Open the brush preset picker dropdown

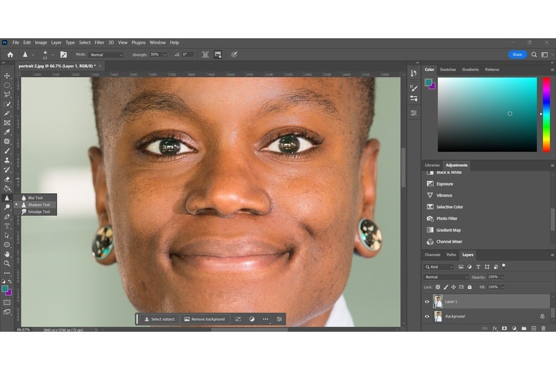tap(53, 55)
